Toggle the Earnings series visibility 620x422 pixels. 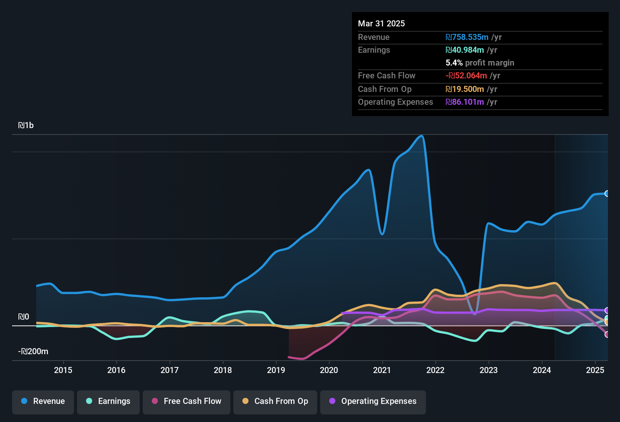[108, 401]
